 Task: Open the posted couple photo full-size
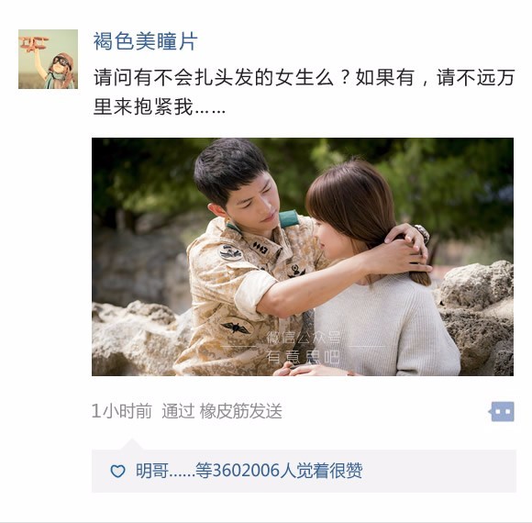303,257
